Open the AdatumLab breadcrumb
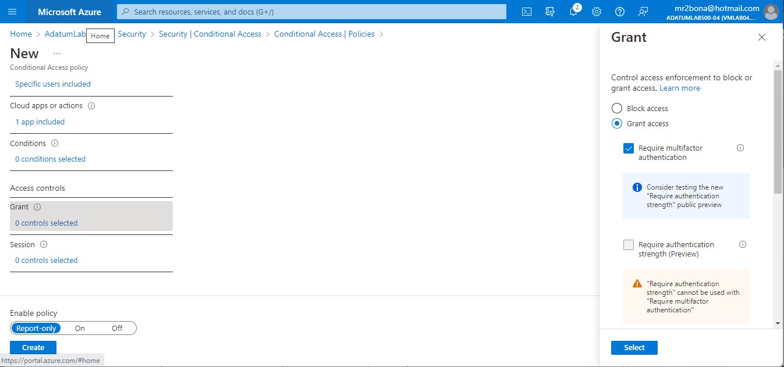The width and height of the screenshot is (784, 367). click(65, 34)
